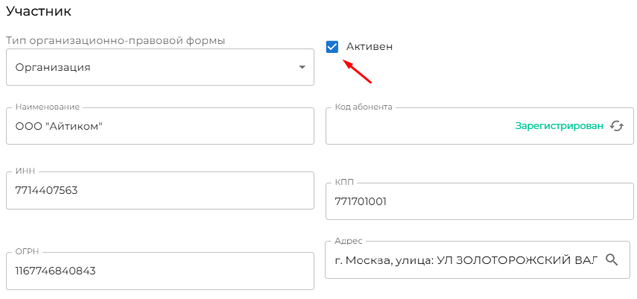Click the Код абонента floating label
637x299 pixels.
tap(364, 107)
